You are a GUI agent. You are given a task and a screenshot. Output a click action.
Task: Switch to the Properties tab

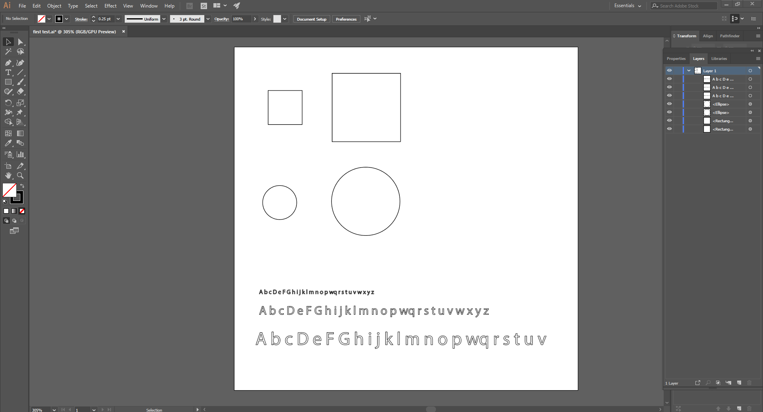[x=676, y=59]
